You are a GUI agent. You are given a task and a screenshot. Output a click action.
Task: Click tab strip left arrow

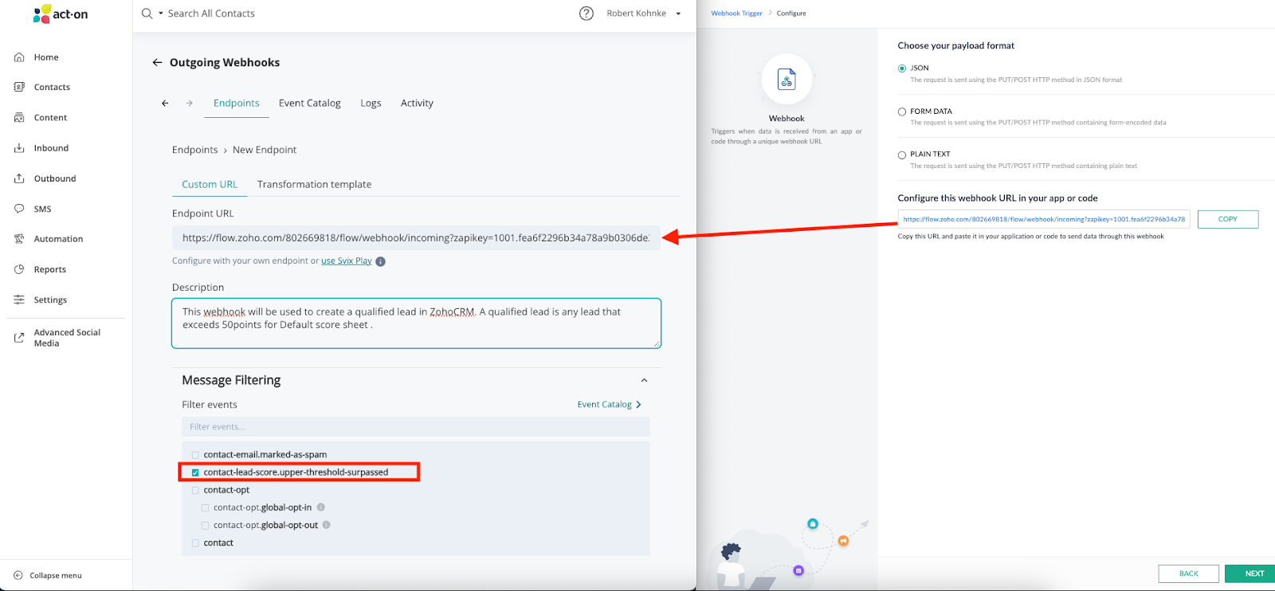point(165,103)
